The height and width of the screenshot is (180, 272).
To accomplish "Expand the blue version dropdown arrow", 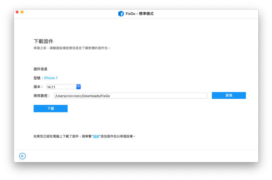I will pos(78,87).
